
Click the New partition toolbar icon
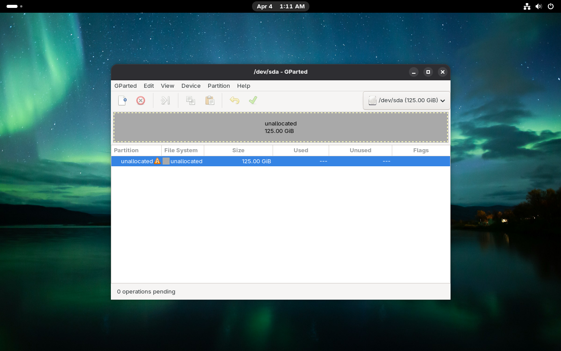(122, 100)
